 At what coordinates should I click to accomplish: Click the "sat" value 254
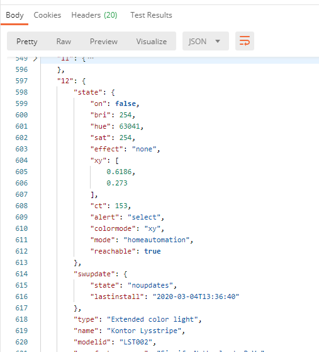(x=125, y=138)
